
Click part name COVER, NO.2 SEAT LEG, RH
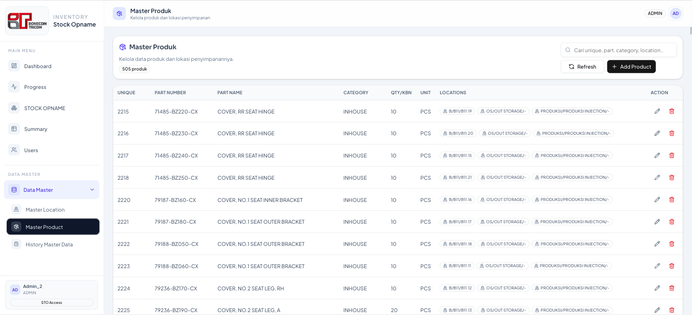(251, 288)
